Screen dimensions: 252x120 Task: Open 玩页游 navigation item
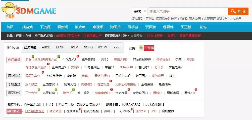click(x=150, y=27)
